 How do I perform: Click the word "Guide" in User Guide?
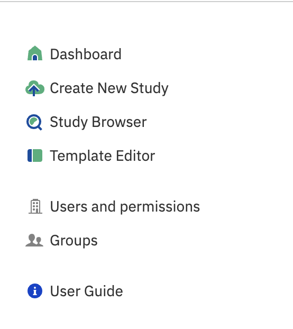[x=104, y=291]
